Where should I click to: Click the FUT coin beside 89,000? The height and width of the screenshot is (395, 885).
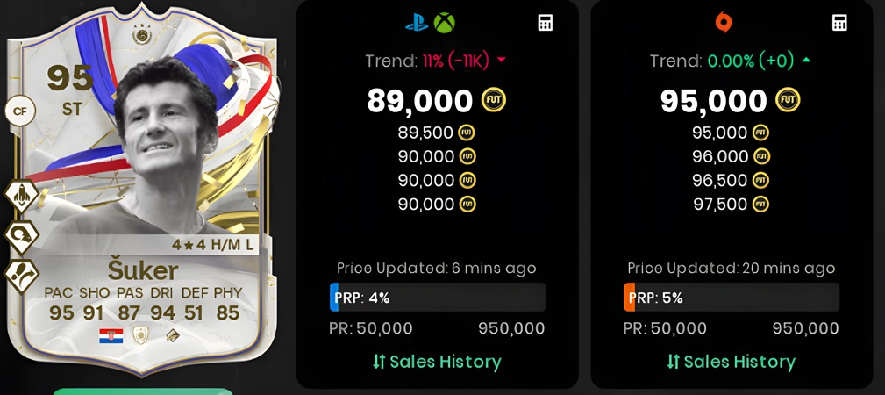pyautogui.click(x=493, y=100)
